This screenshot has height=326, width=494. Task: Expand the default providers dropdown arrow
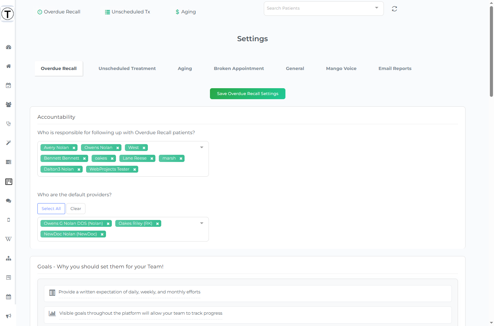(x=202, y=223)
